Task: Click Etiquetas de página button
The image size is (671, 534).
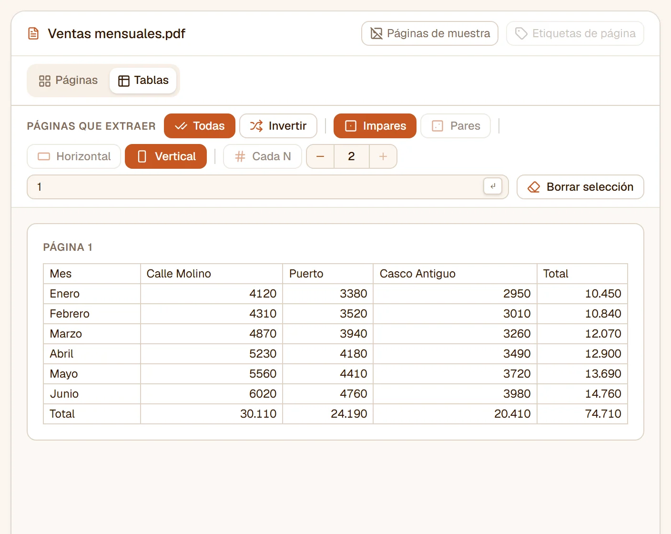Action: click(x=575, y=33)
